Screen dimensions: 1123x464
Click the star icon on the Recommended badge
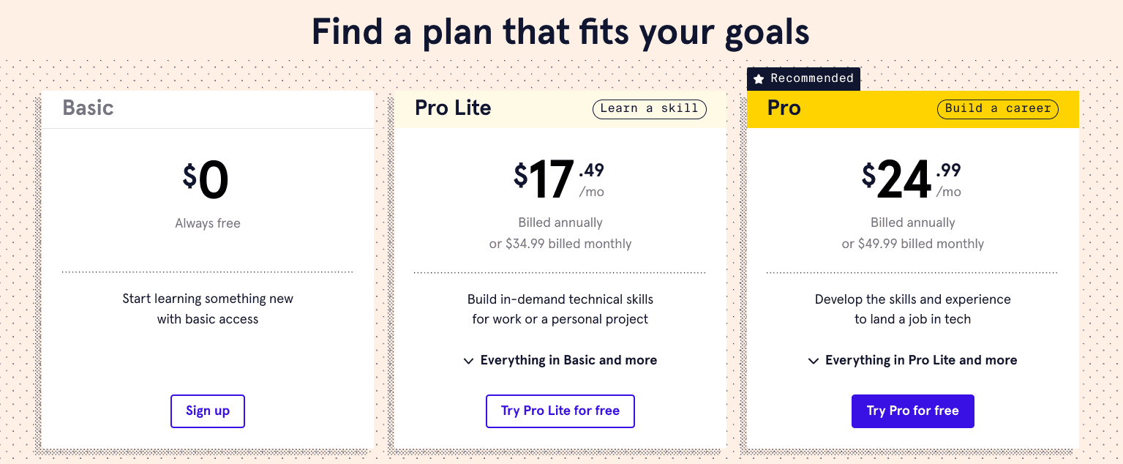(x=758, y=78)
